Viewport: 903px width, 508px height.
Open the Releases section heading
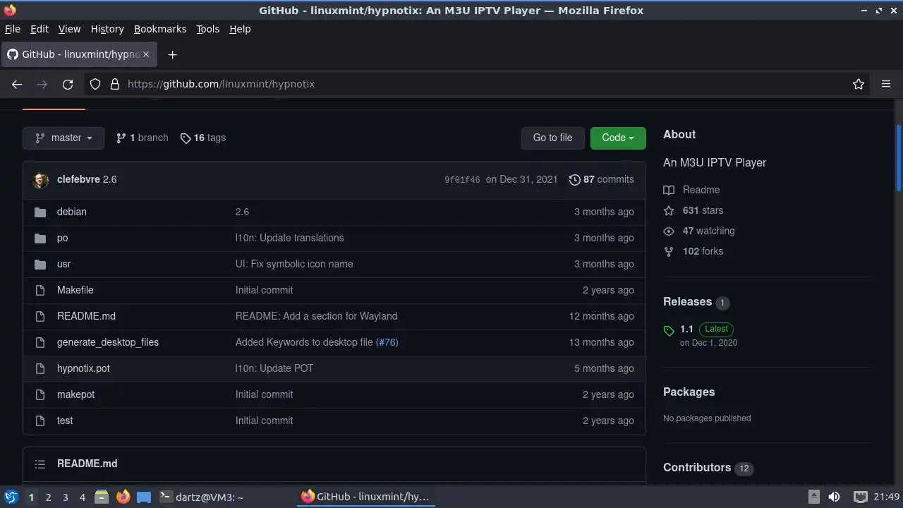point(687,301)
